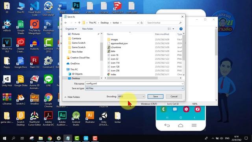252x142 pixels.
Task: Click the File name input field
Action: (x=133, y=84)
